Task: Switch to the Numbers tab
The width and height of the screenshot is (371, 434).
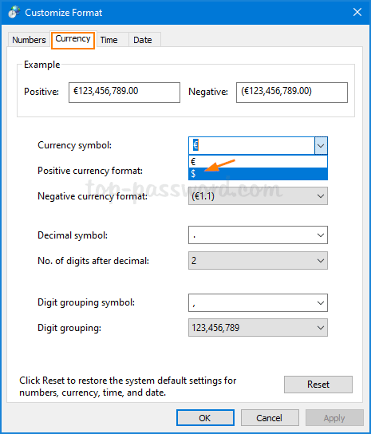Action: [29, 40]
